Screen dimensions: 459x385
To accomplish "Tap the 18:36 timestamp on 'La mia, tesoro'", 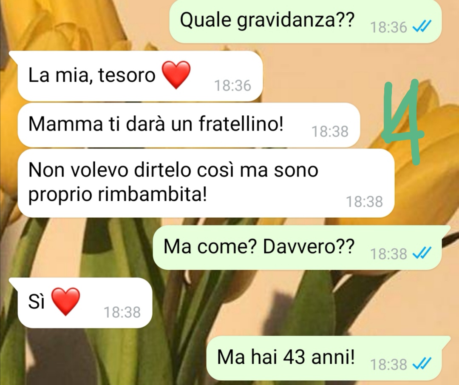I will click(x=233, y=86).
